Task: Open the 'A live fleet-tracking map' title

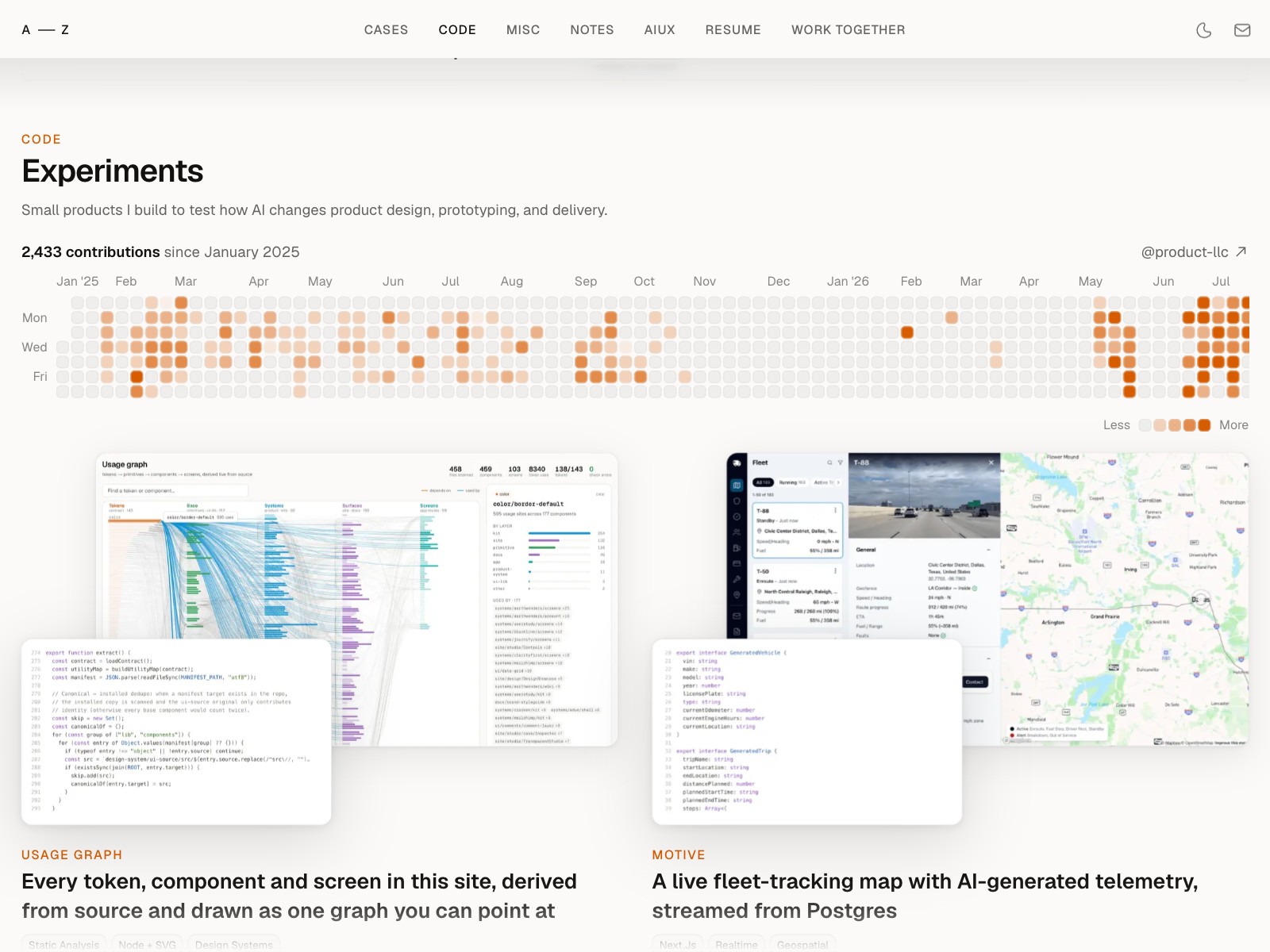Action: pyautogui.click(x=925, y=896)
